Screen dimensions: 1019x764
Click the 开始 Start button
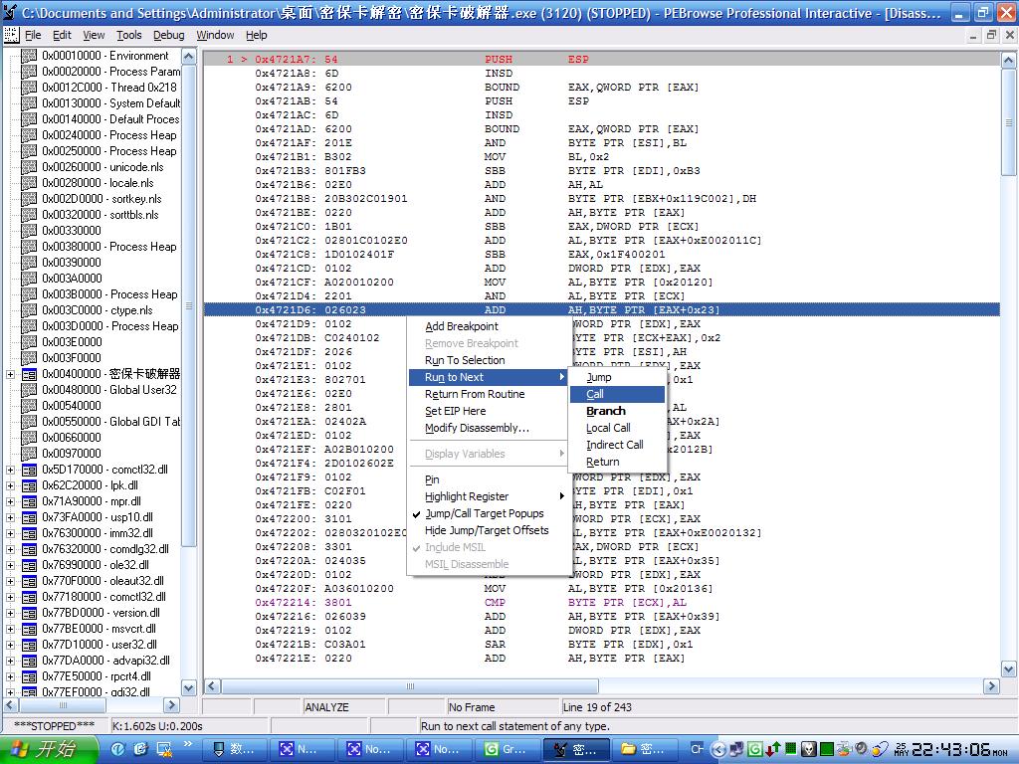point(50,749)
